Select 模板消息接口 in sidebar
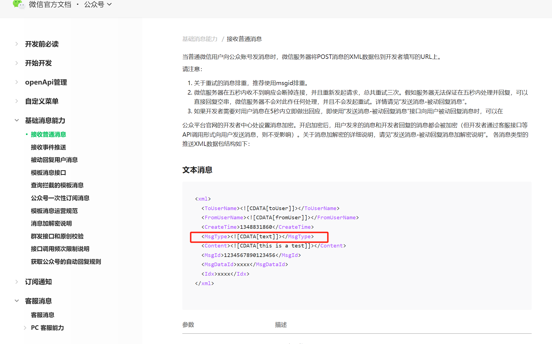552x344 pixels. [48, 173]
